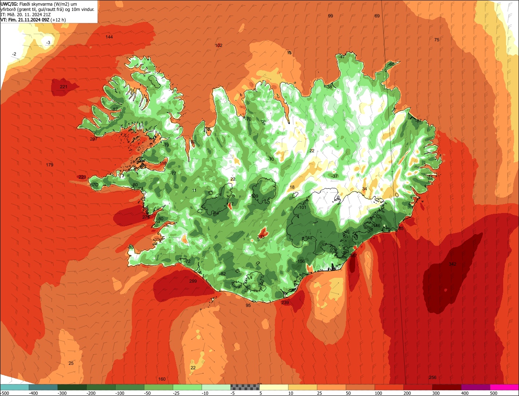Screen dimensions: 519x396
Task: Select the purple legend swatch between 400 and 500
Action: pos(476,387)
